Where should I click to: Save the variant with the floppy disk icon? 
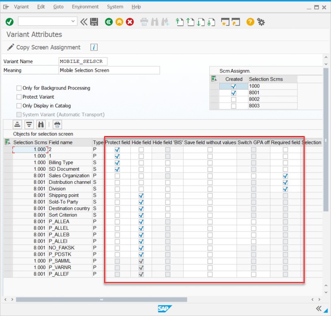pos(94,22)
